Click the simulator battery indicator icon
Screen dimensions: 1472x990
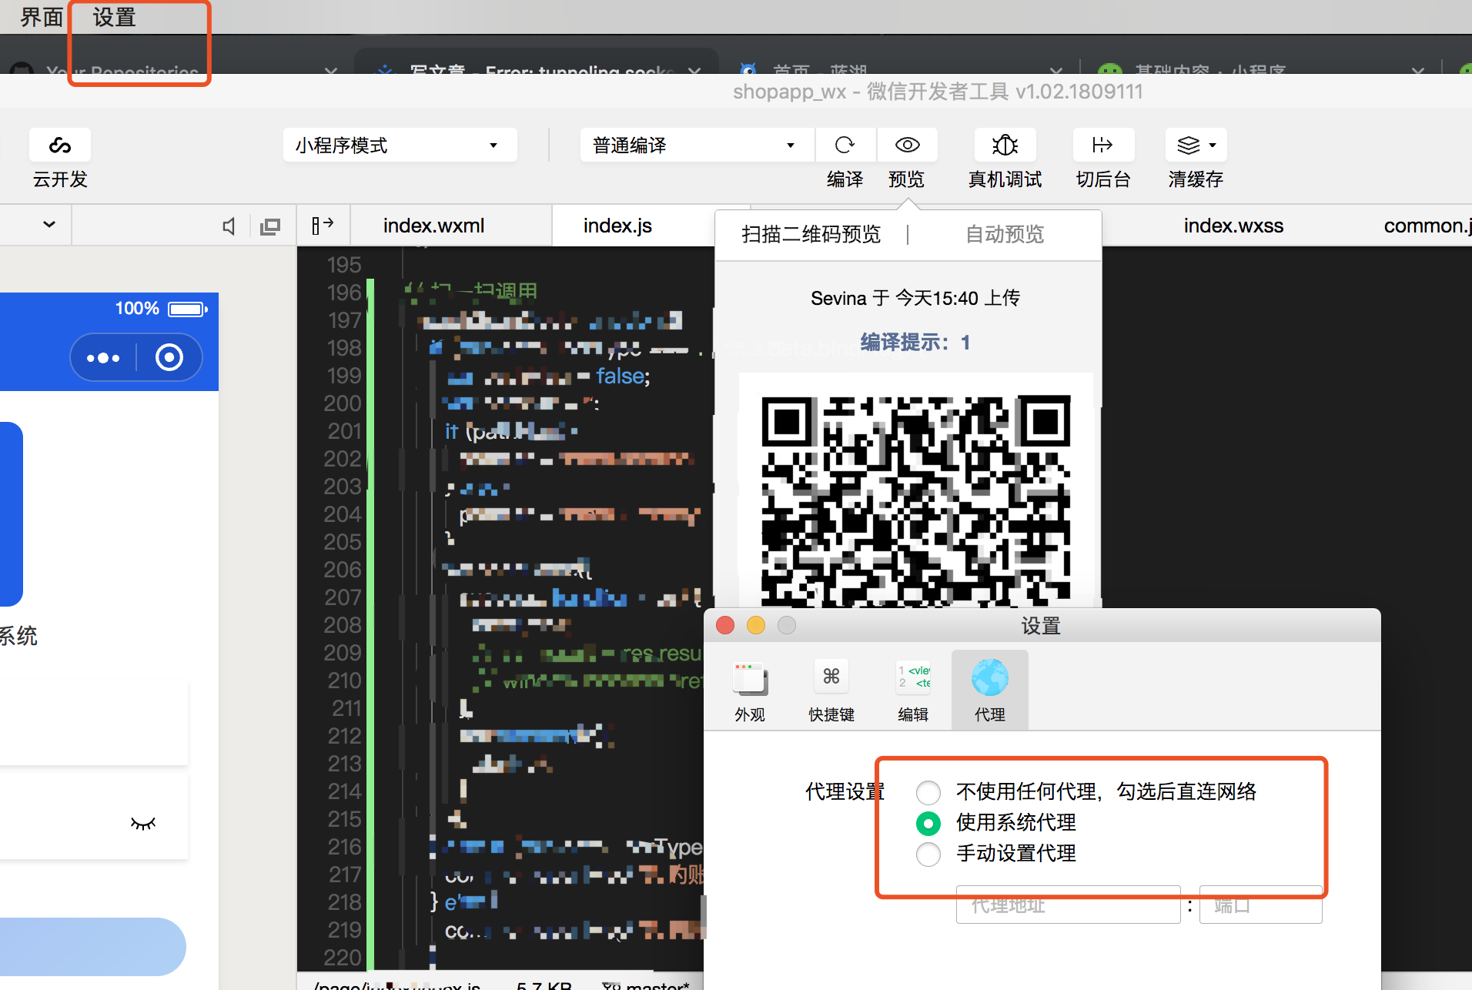pos(188,309)
